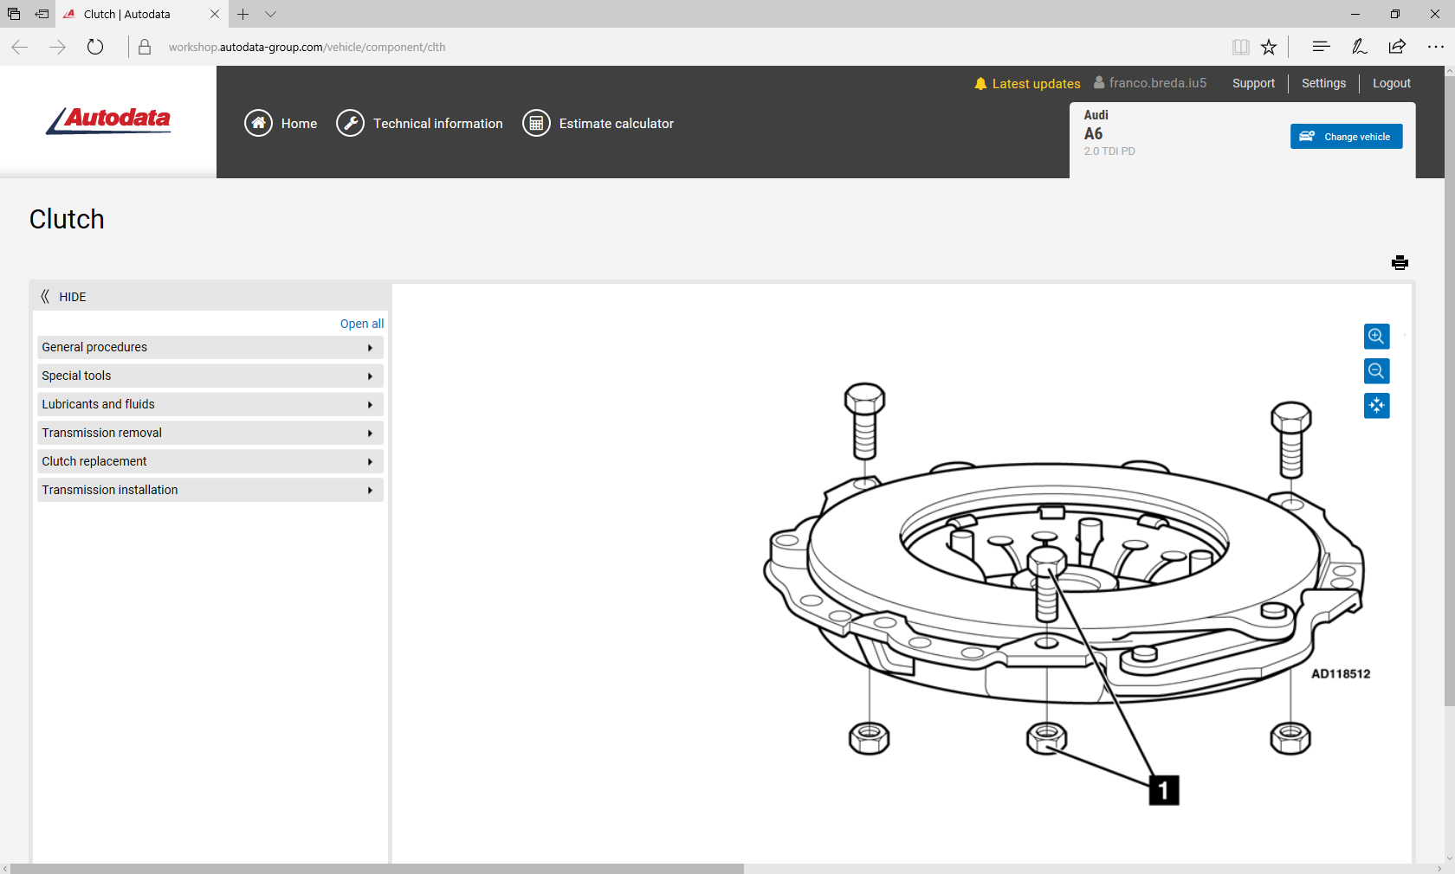Click HIDE label to collapse panel
Image resolution: width=1455 pixels, height=874 pixels.
[x=73, y=297]
